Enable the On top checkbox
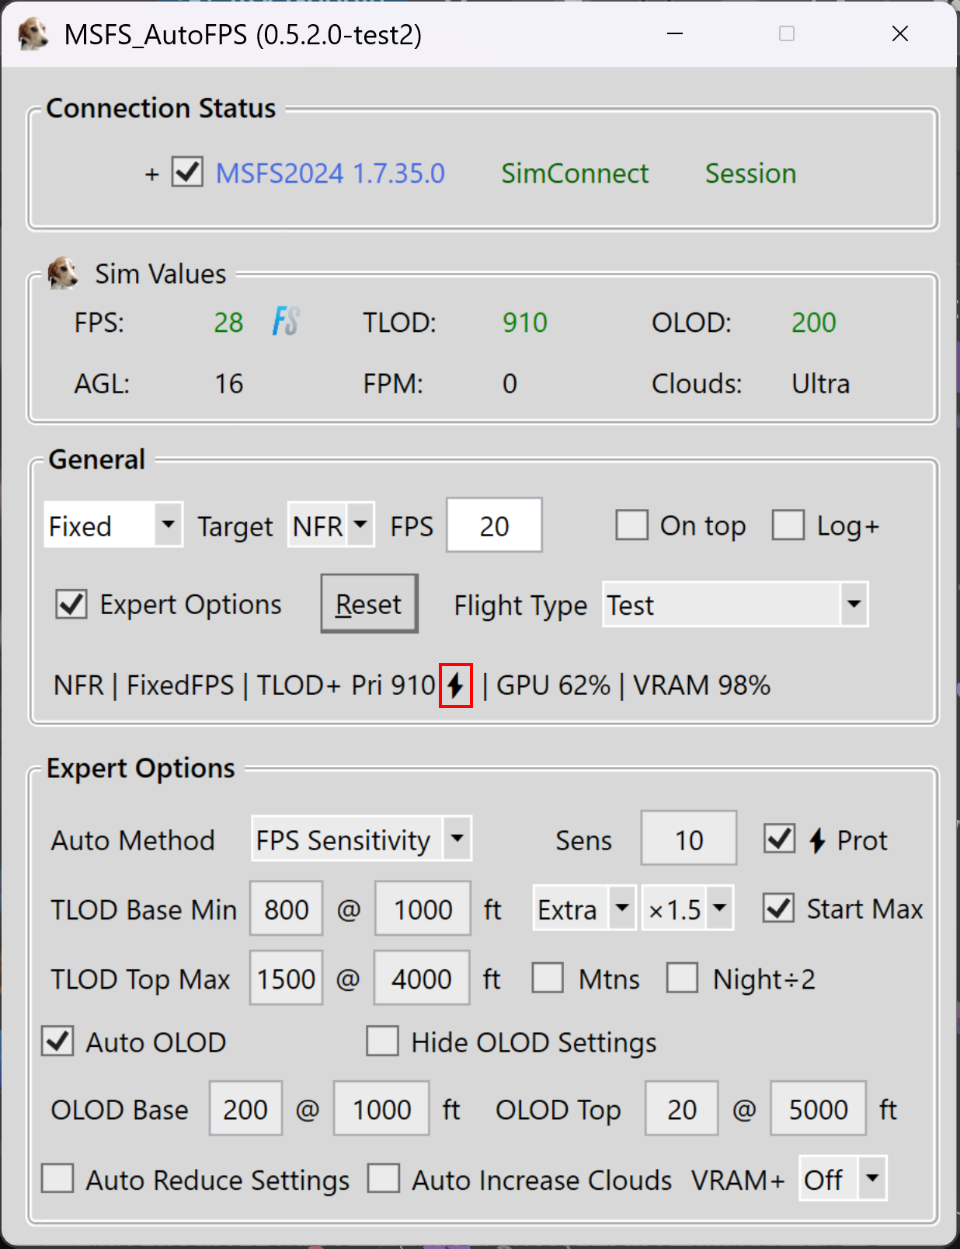 [631, 525]
